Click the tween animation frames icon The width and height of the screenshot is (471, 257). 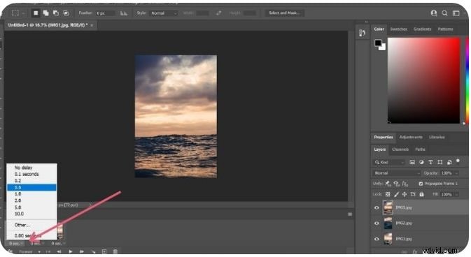[93, 251]
